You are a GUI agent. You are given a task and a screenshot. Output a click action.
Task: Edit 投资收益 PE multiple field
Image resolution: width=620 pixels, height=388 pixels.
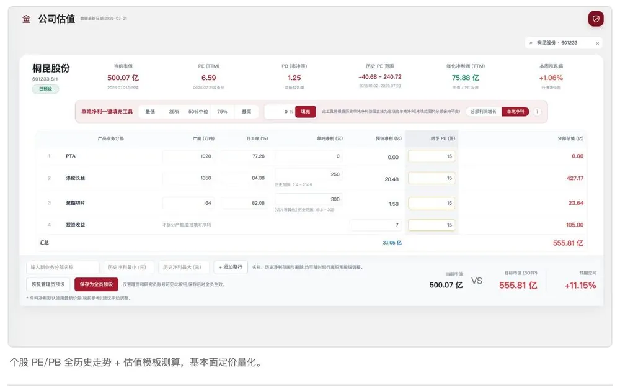[x=432, y=225]
